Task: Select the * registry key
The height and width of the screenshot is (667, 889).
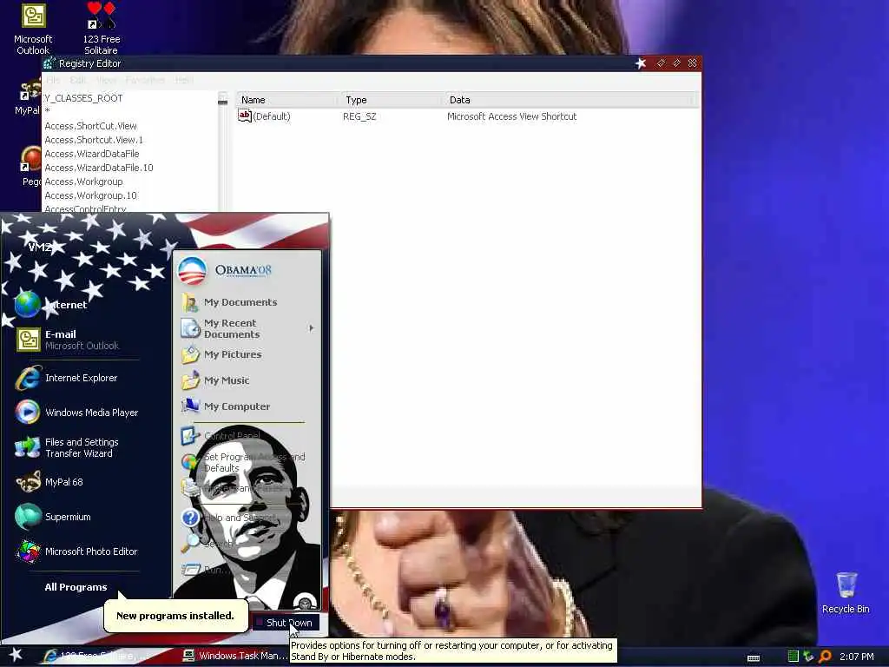Action: tap(48, 112)
